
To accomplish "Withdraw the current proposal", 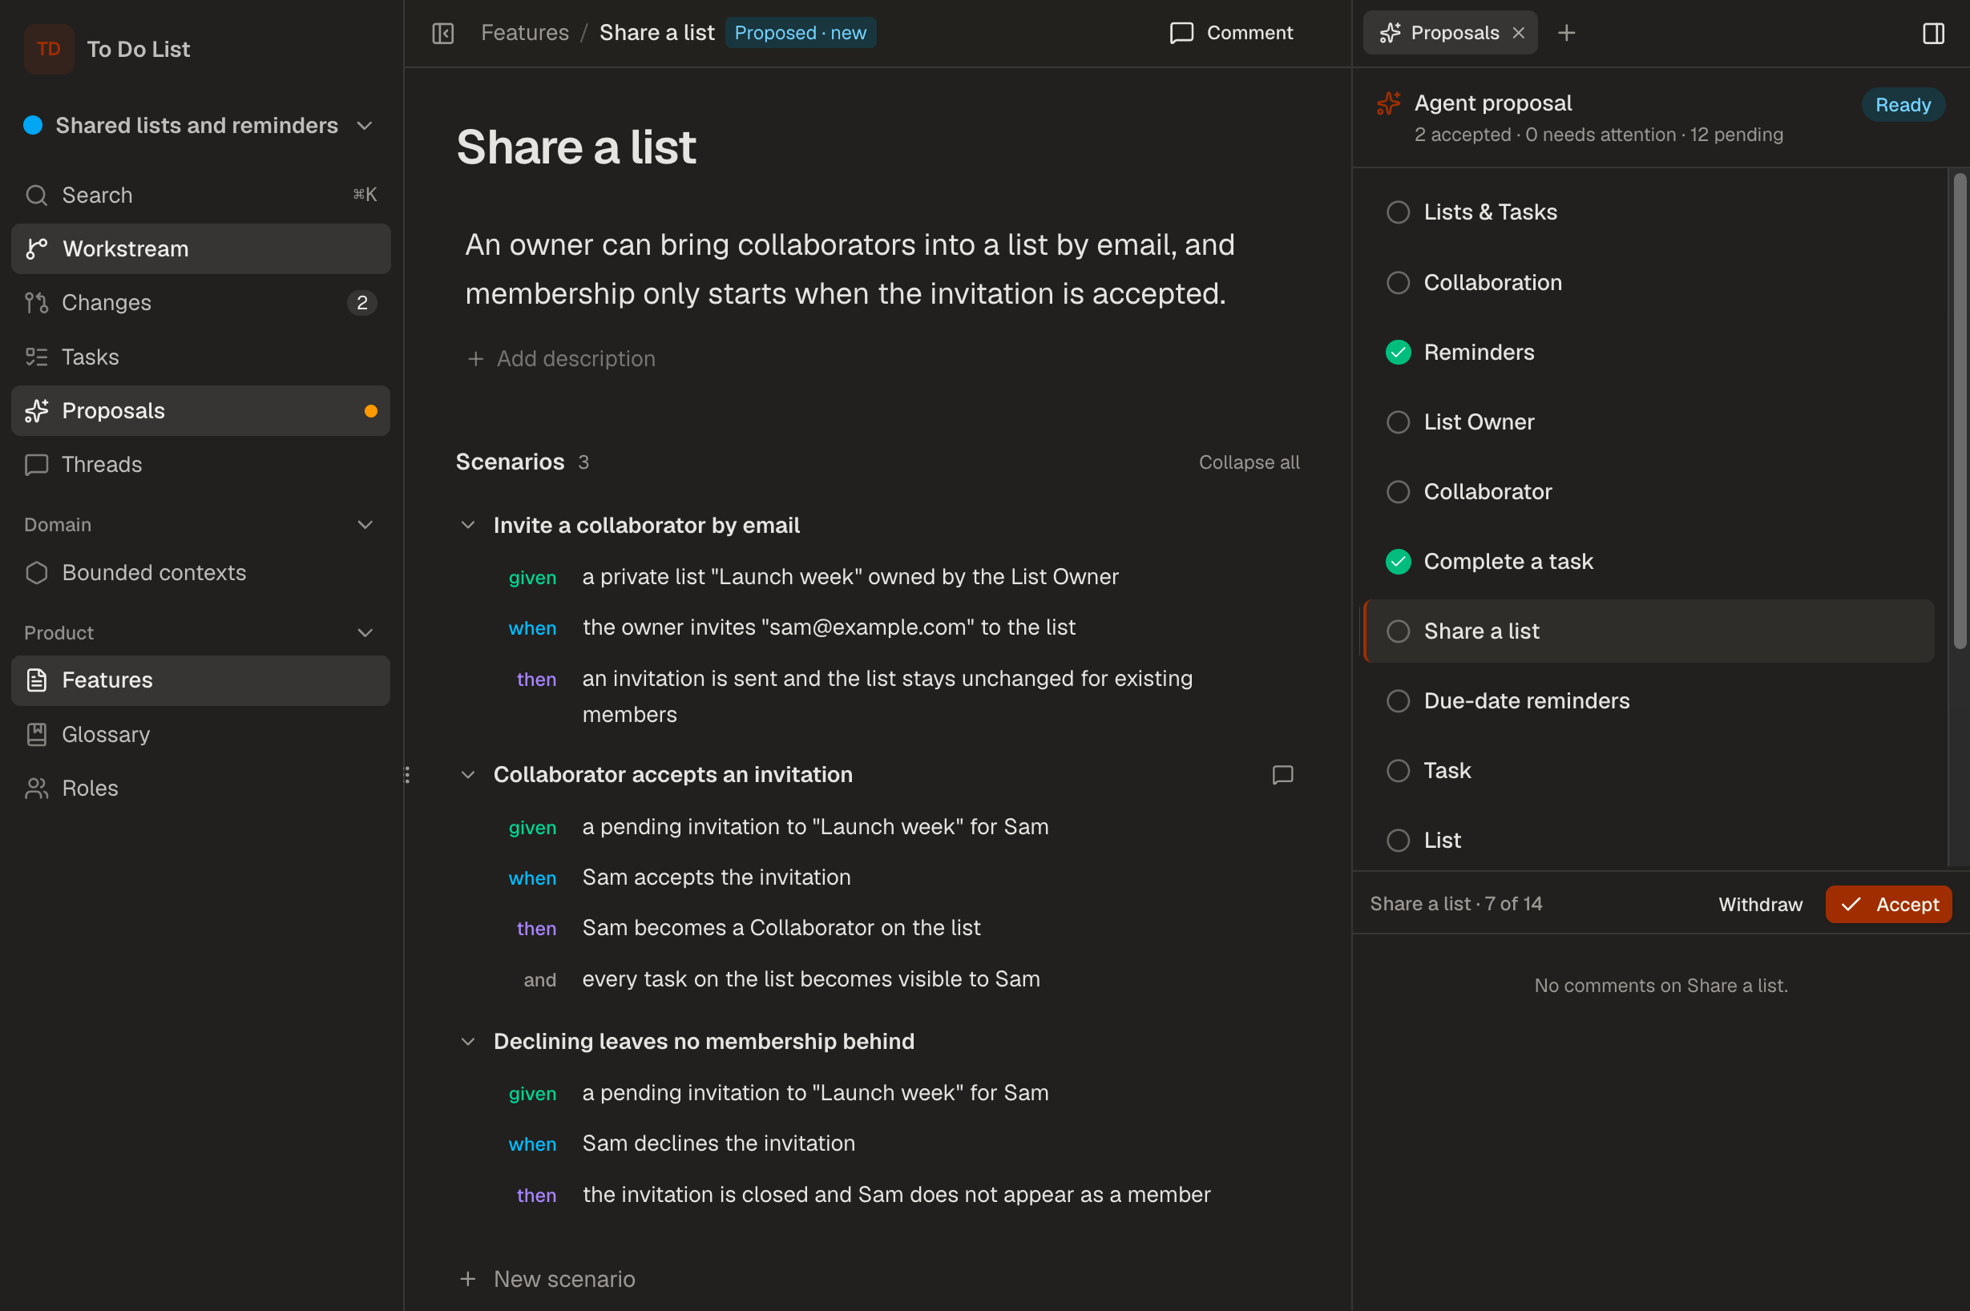I will coord(1759,904).
